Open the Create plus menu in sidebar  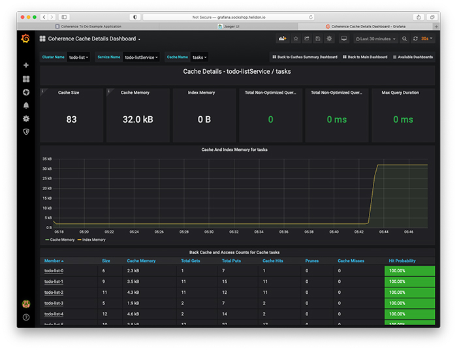[x=26, y=65]
